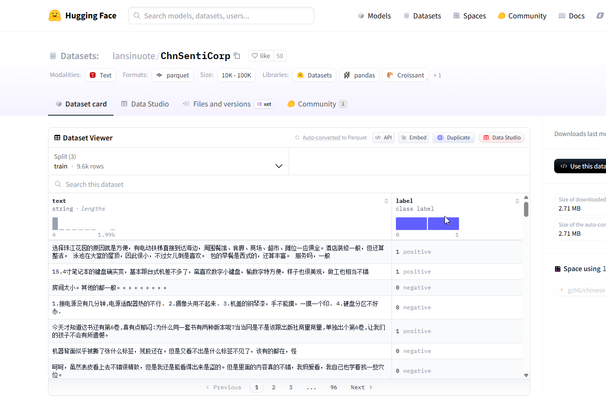This screenshot has width=606, height=396.
Task: Go to page 96 of pagination
Action: click(x=333, y=387)
